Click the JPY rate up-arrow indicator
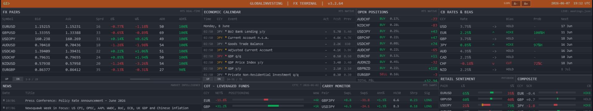The width and height of the screenshot is (593, 111). tap(493, 45)
